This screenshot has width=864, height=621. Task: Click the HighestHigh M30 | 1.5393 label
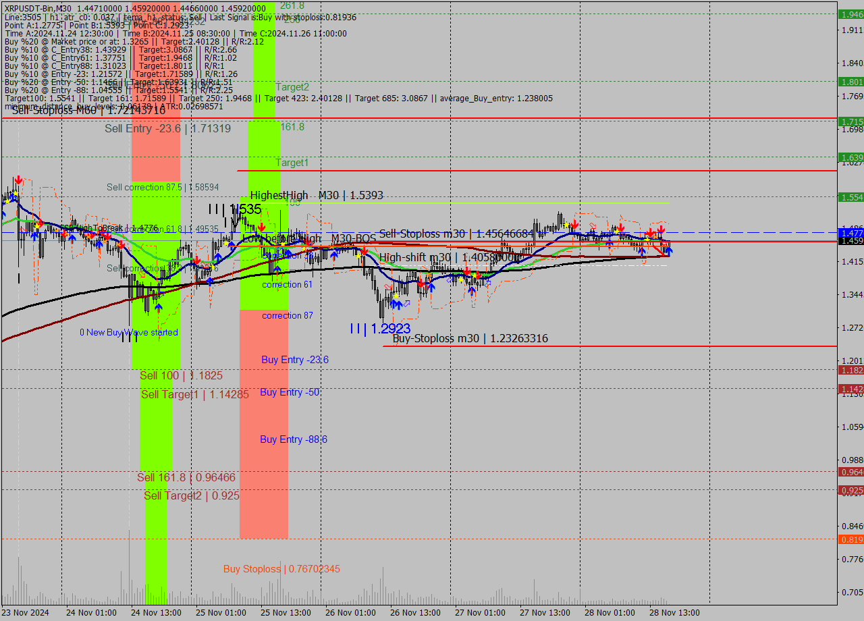pyautogui.click(x=317, y=195)
